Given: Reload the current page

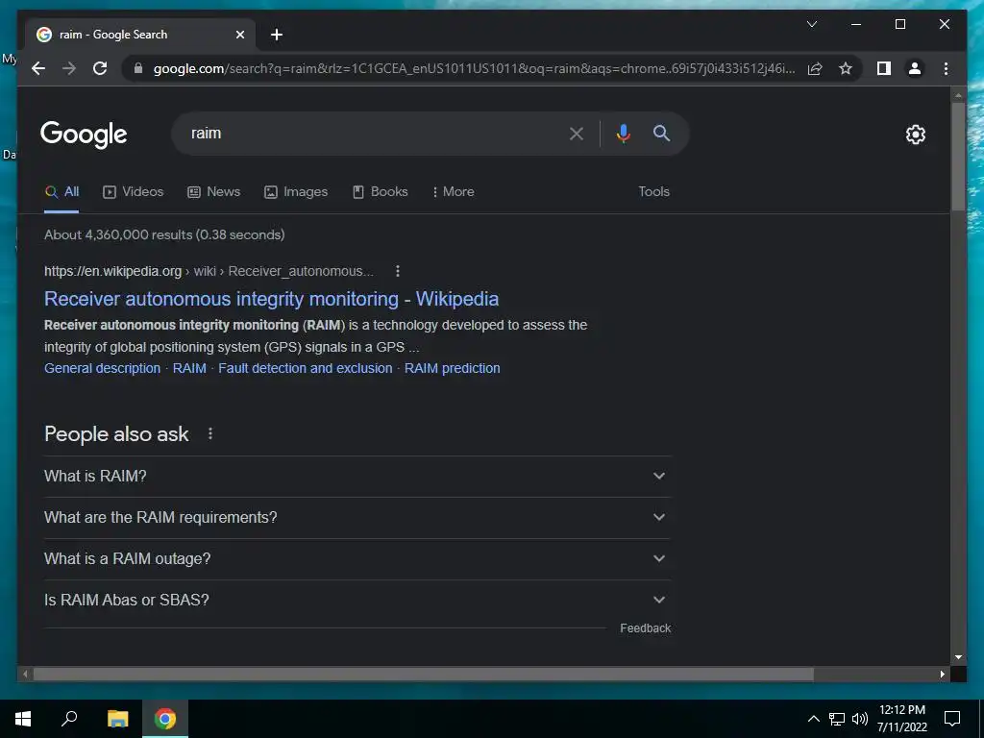Looking at the screenshot, I should pos(100,68).
